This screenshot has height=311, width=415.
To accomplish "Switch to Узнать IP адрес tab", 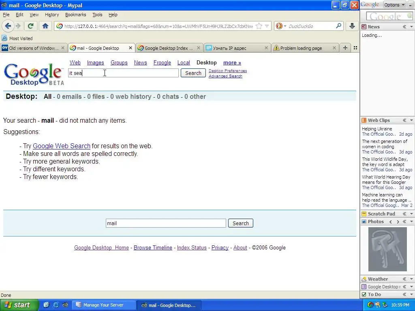I will pos(237,48).
